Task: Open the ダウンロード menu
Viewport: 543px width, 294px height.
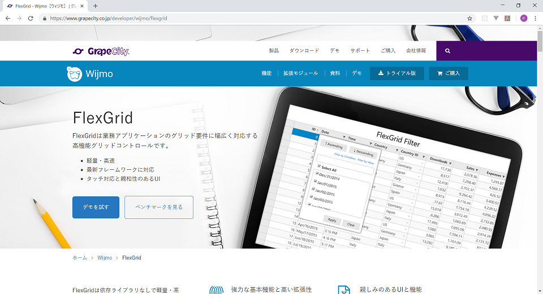Action: tap(304, 51)
